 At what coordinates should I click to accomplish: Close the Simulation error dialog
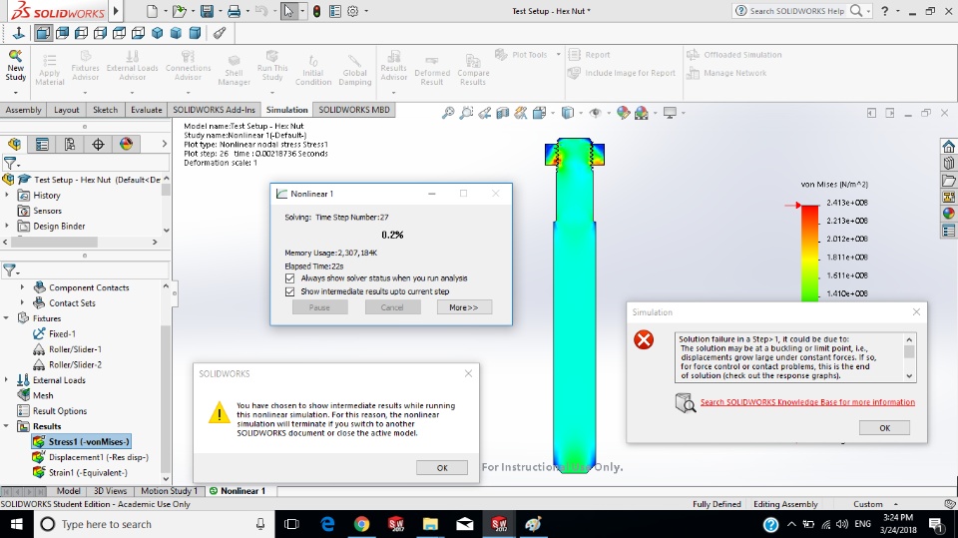point(916,311)
